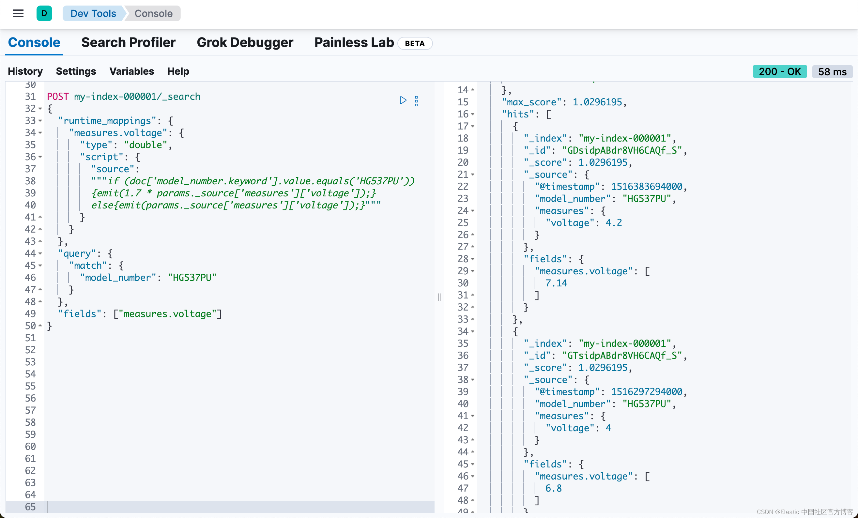Open the Help menu
The image size is (858, 518).
[177, 71]
